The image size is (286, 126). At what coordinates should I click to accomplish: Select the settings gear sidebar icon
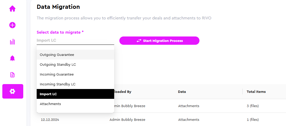coord(13,91)
